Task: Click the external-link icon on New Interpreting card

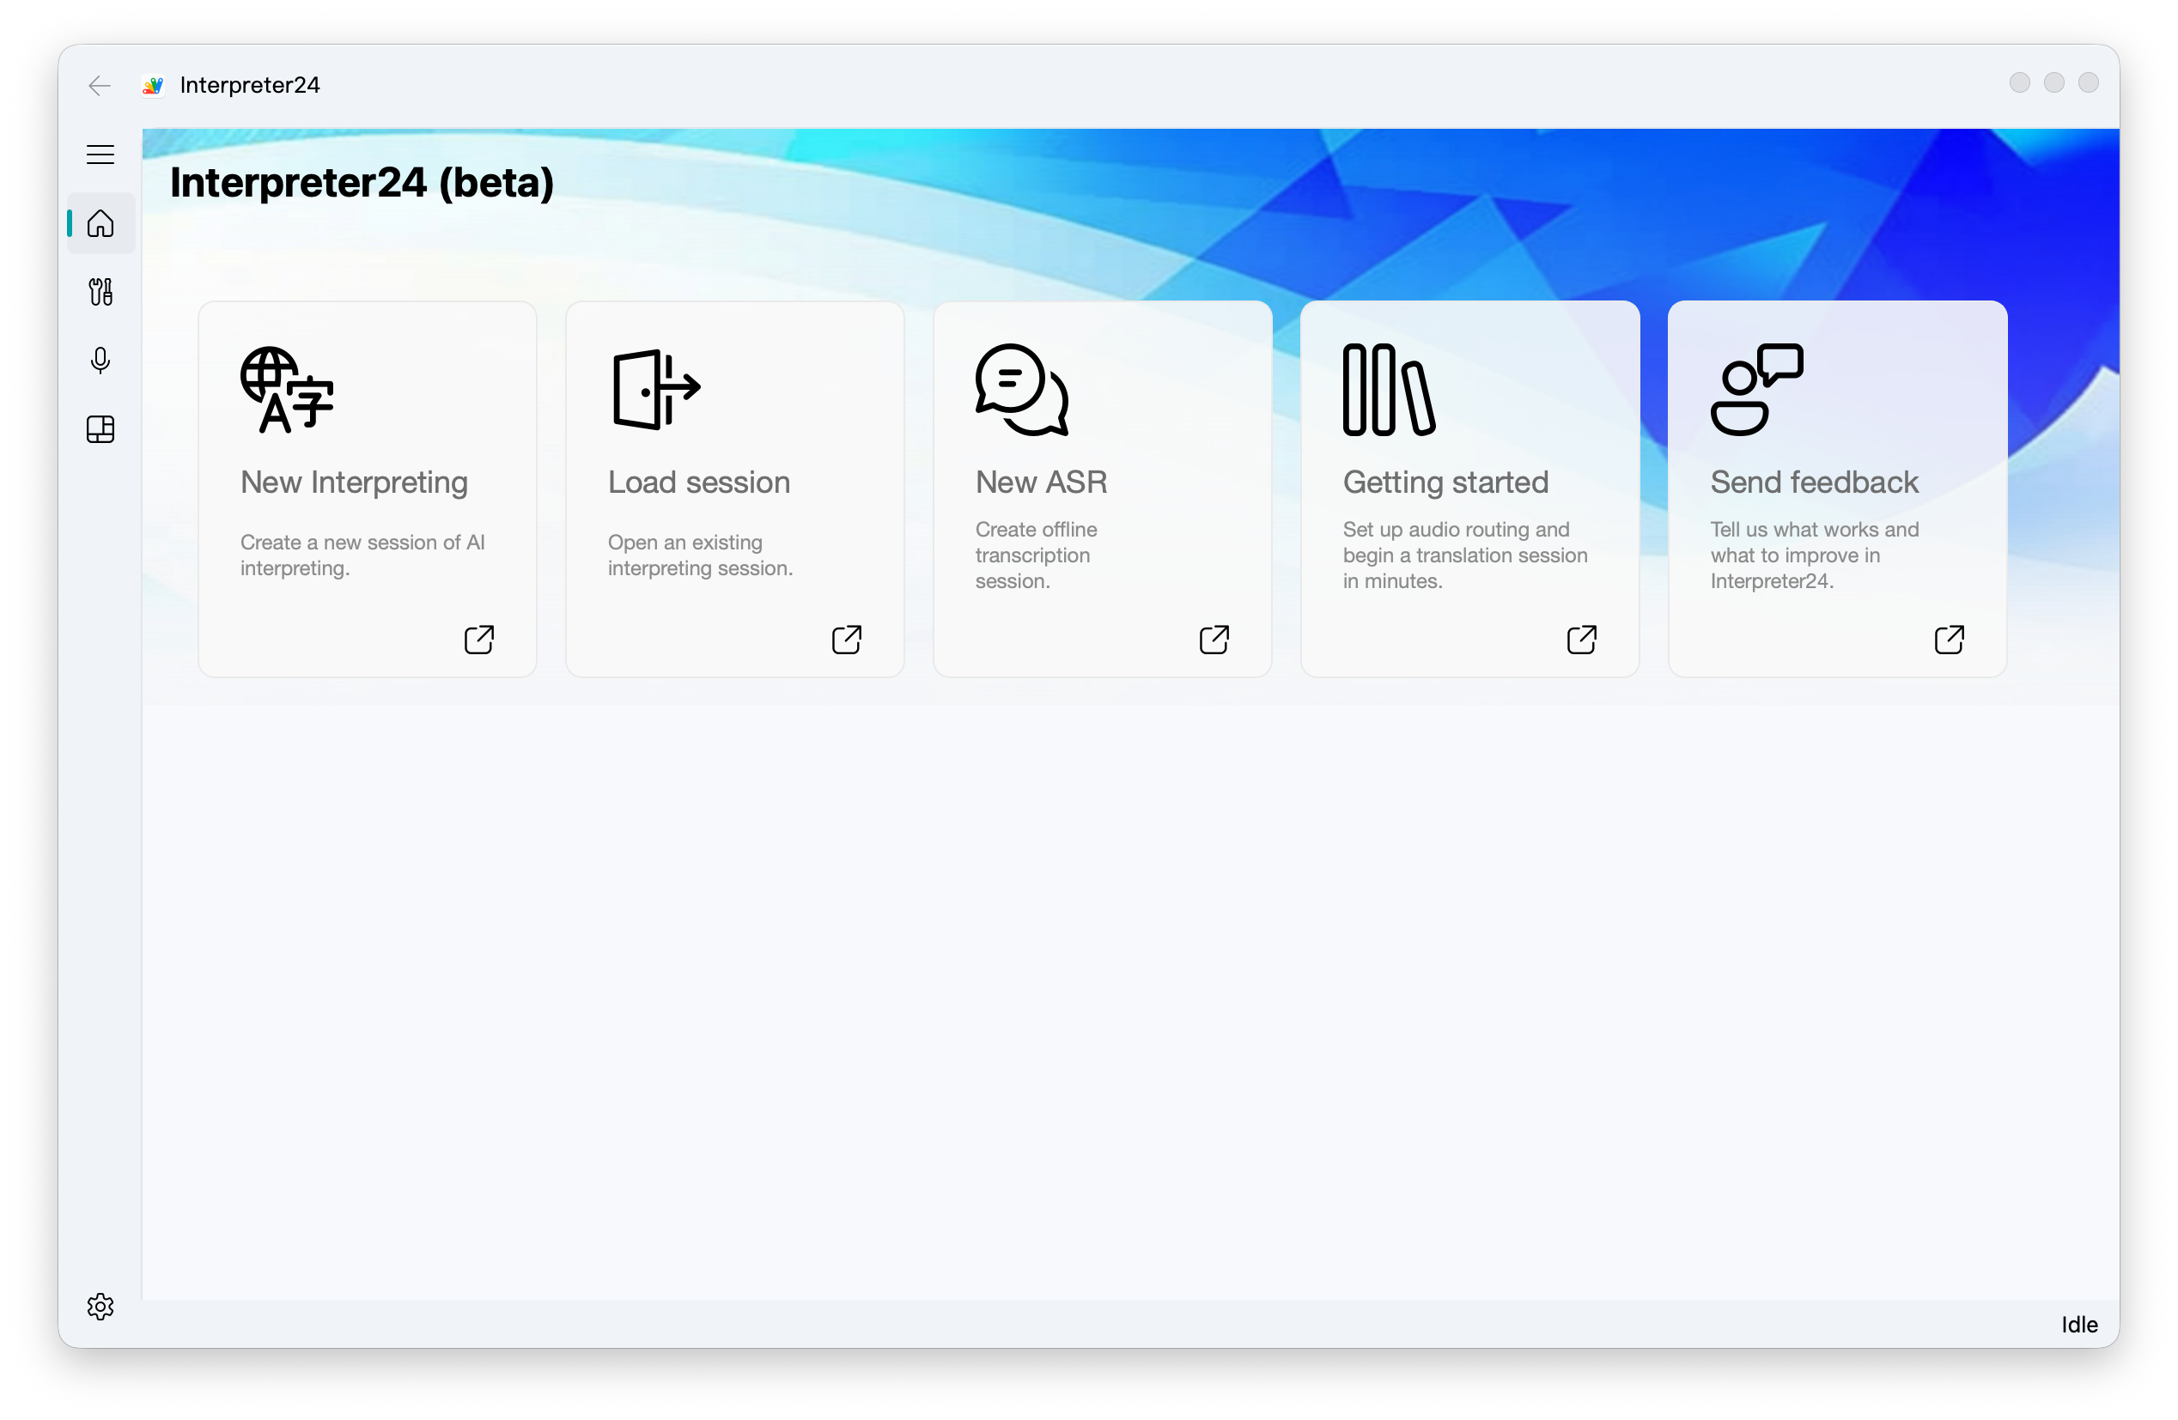Action: pyautogui.click(x=478, y=639)
